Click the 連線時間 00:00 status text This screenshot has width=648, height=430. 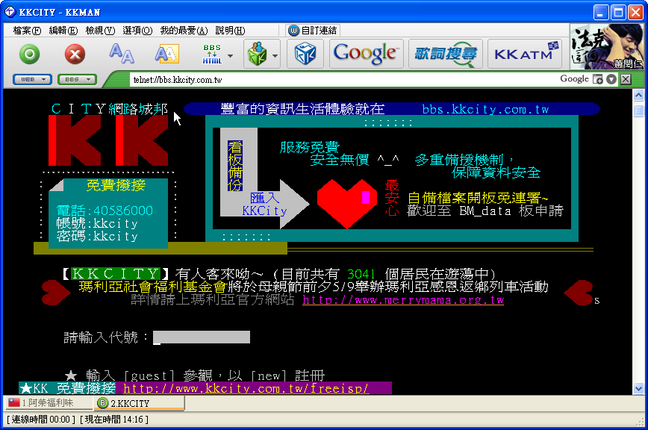pyautogui.click(x=41, y=420)
